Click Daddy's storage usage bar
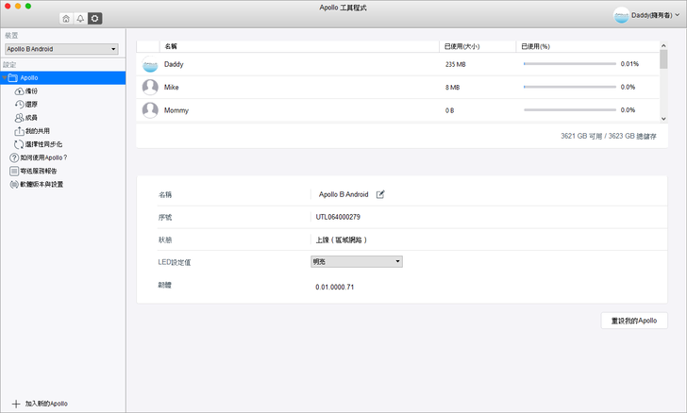Screen dimensions: 687x413 [568, 64]
